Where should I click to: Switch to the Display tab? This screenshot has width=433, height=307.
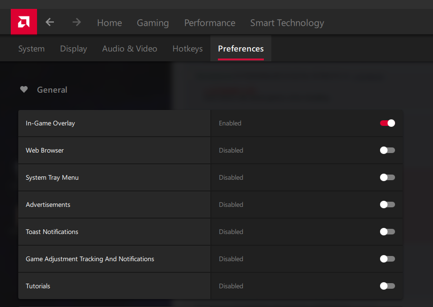(74, 49)
